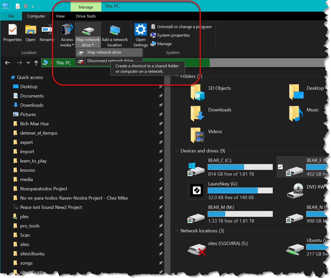The height and width of the screenshot is (278, 331).
Task: Navigate up one level with Up arrow
Action: click(x=36, y=63)
